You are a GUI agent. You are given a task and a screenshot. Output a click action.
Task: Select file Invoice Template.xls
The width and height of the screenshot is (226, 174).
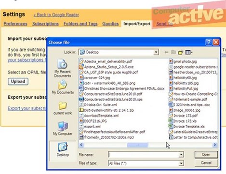coord(187,127)
